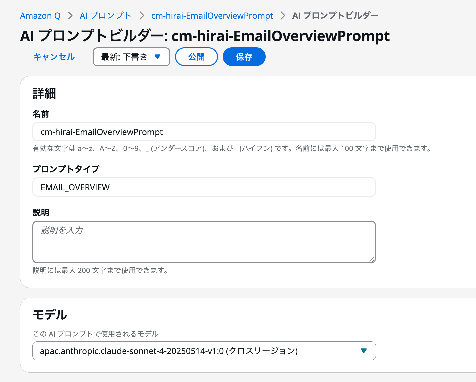Open the Amazon Q breadcrumb link
The height and width of the screenshot is (382, 476).
click(40, 16)
